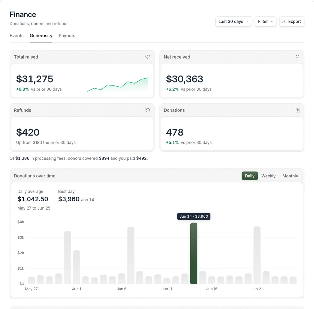Export the finance report
Viewport: 314px width, 309px height.
pos(292,21)
